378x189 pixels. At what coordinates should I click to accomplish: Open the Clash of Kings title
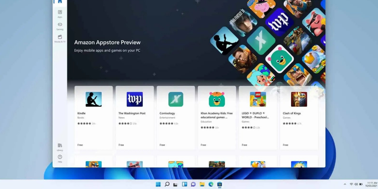coord(292,113)
